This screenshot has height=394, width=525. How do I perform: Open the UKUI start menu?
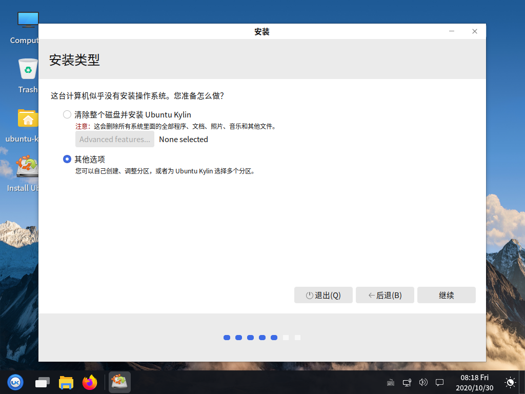tap(15, 382)
